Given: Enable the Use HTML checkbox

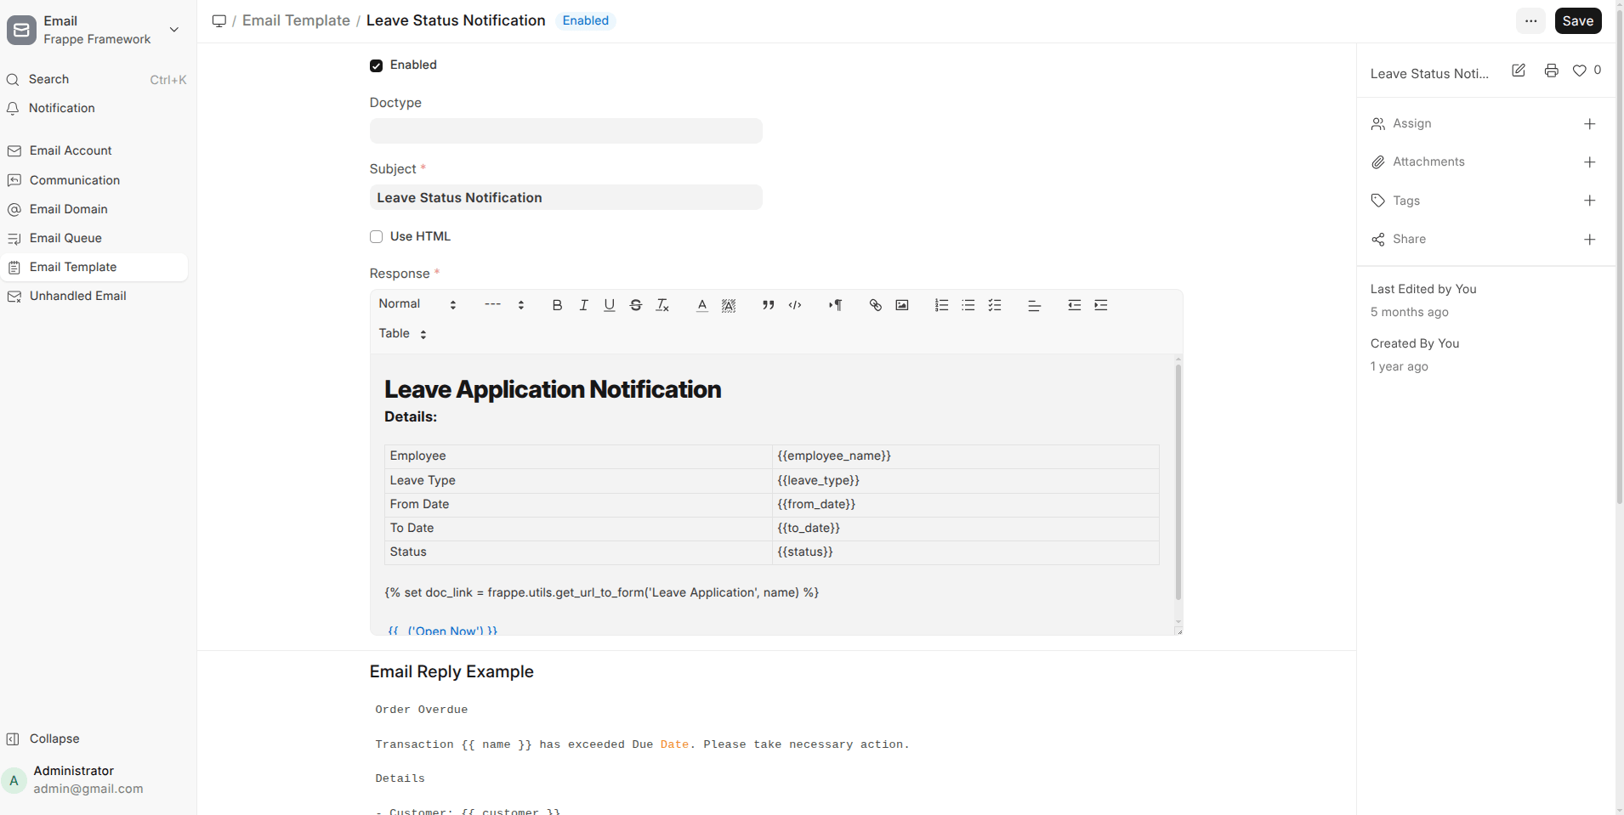Looking at the screenshot, I should [377, 237].
